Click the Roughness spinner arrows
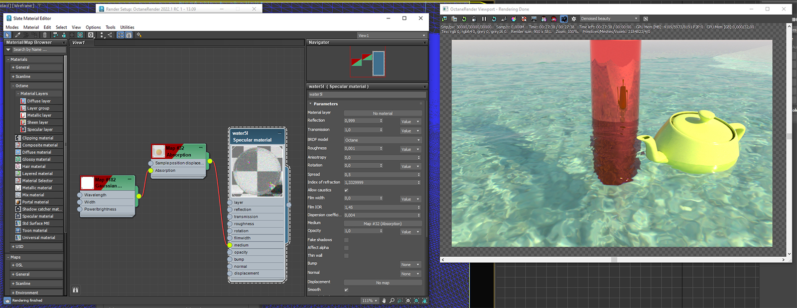 tap(381, 148)
